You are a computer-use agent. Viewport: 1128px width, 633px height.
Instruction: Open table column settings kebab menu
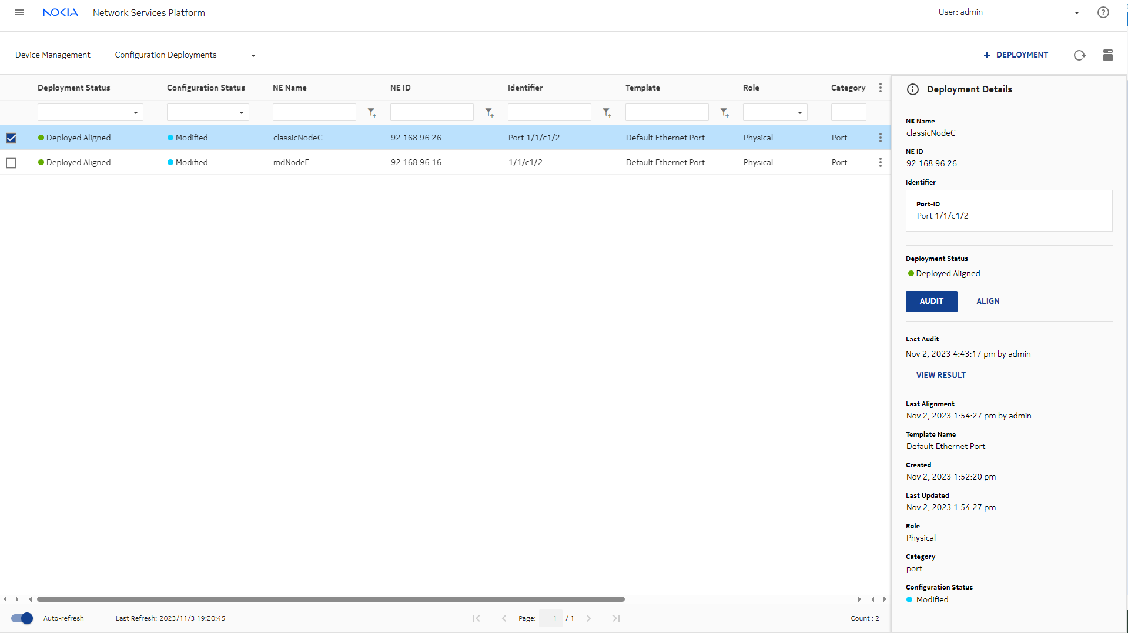tap(880, 88)
